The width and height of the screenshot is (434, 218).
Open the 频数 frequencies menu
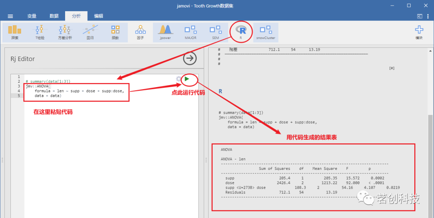coord(115,33)
